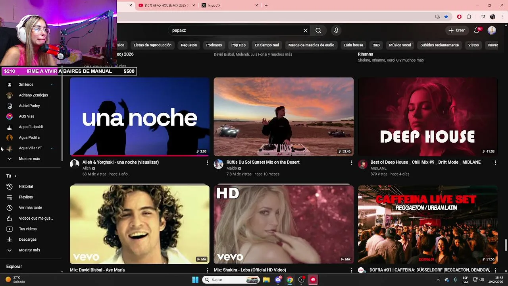The height and width of the screenshot is (286, 508).
Task: Open the YouTube notifications bell
Action: (x=477, y=30)
